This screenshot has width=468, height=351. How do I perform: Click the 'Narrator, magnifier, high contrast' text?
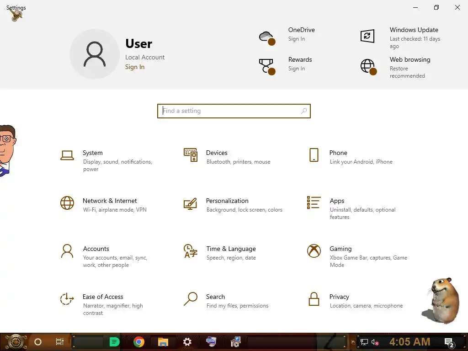pos(113,309)
